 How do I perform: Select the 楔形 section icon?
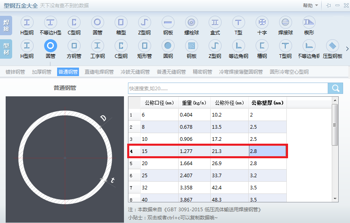tap(309, 23)
